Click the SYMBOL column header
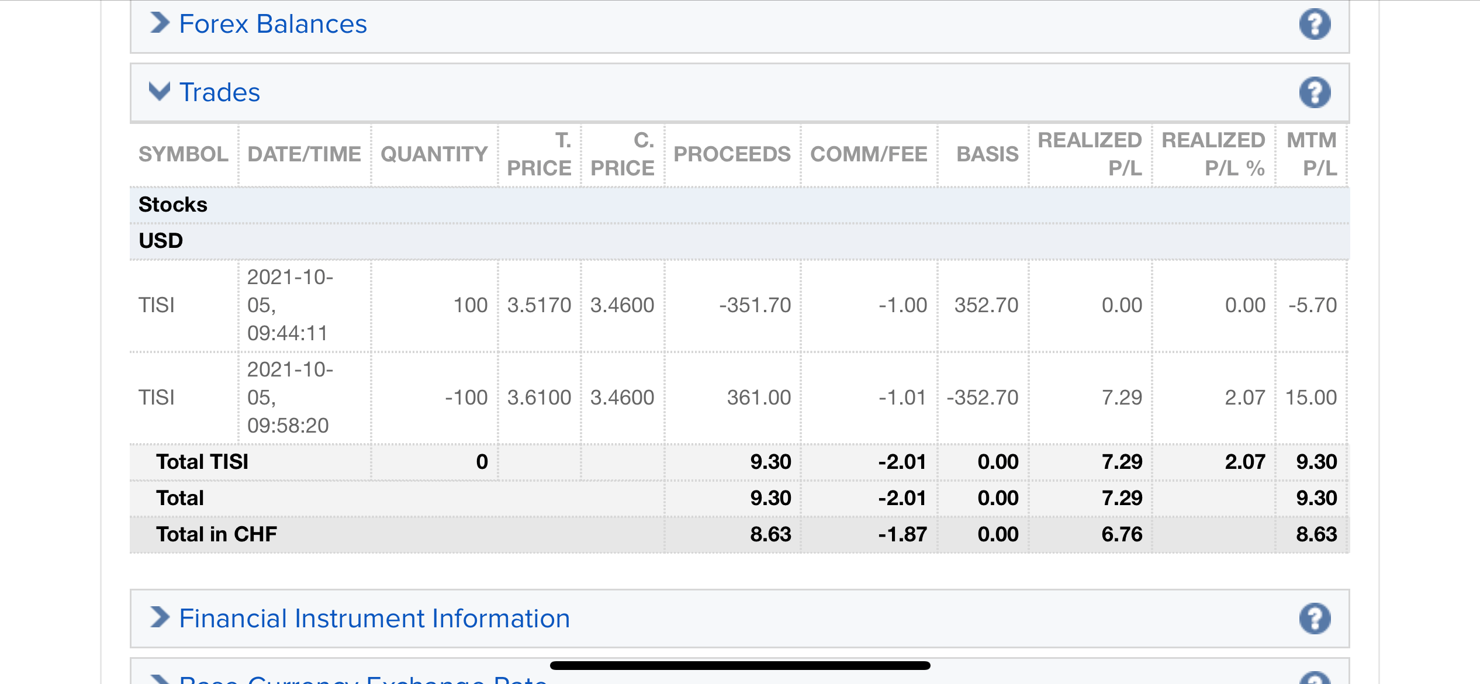The image size is (1480, 684). coord(183,154)
